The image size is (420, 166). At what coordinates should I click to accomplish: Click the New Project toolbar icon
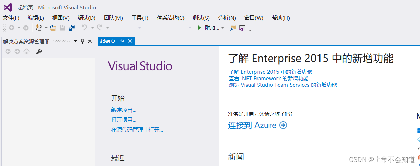click(x=39, y=28)
